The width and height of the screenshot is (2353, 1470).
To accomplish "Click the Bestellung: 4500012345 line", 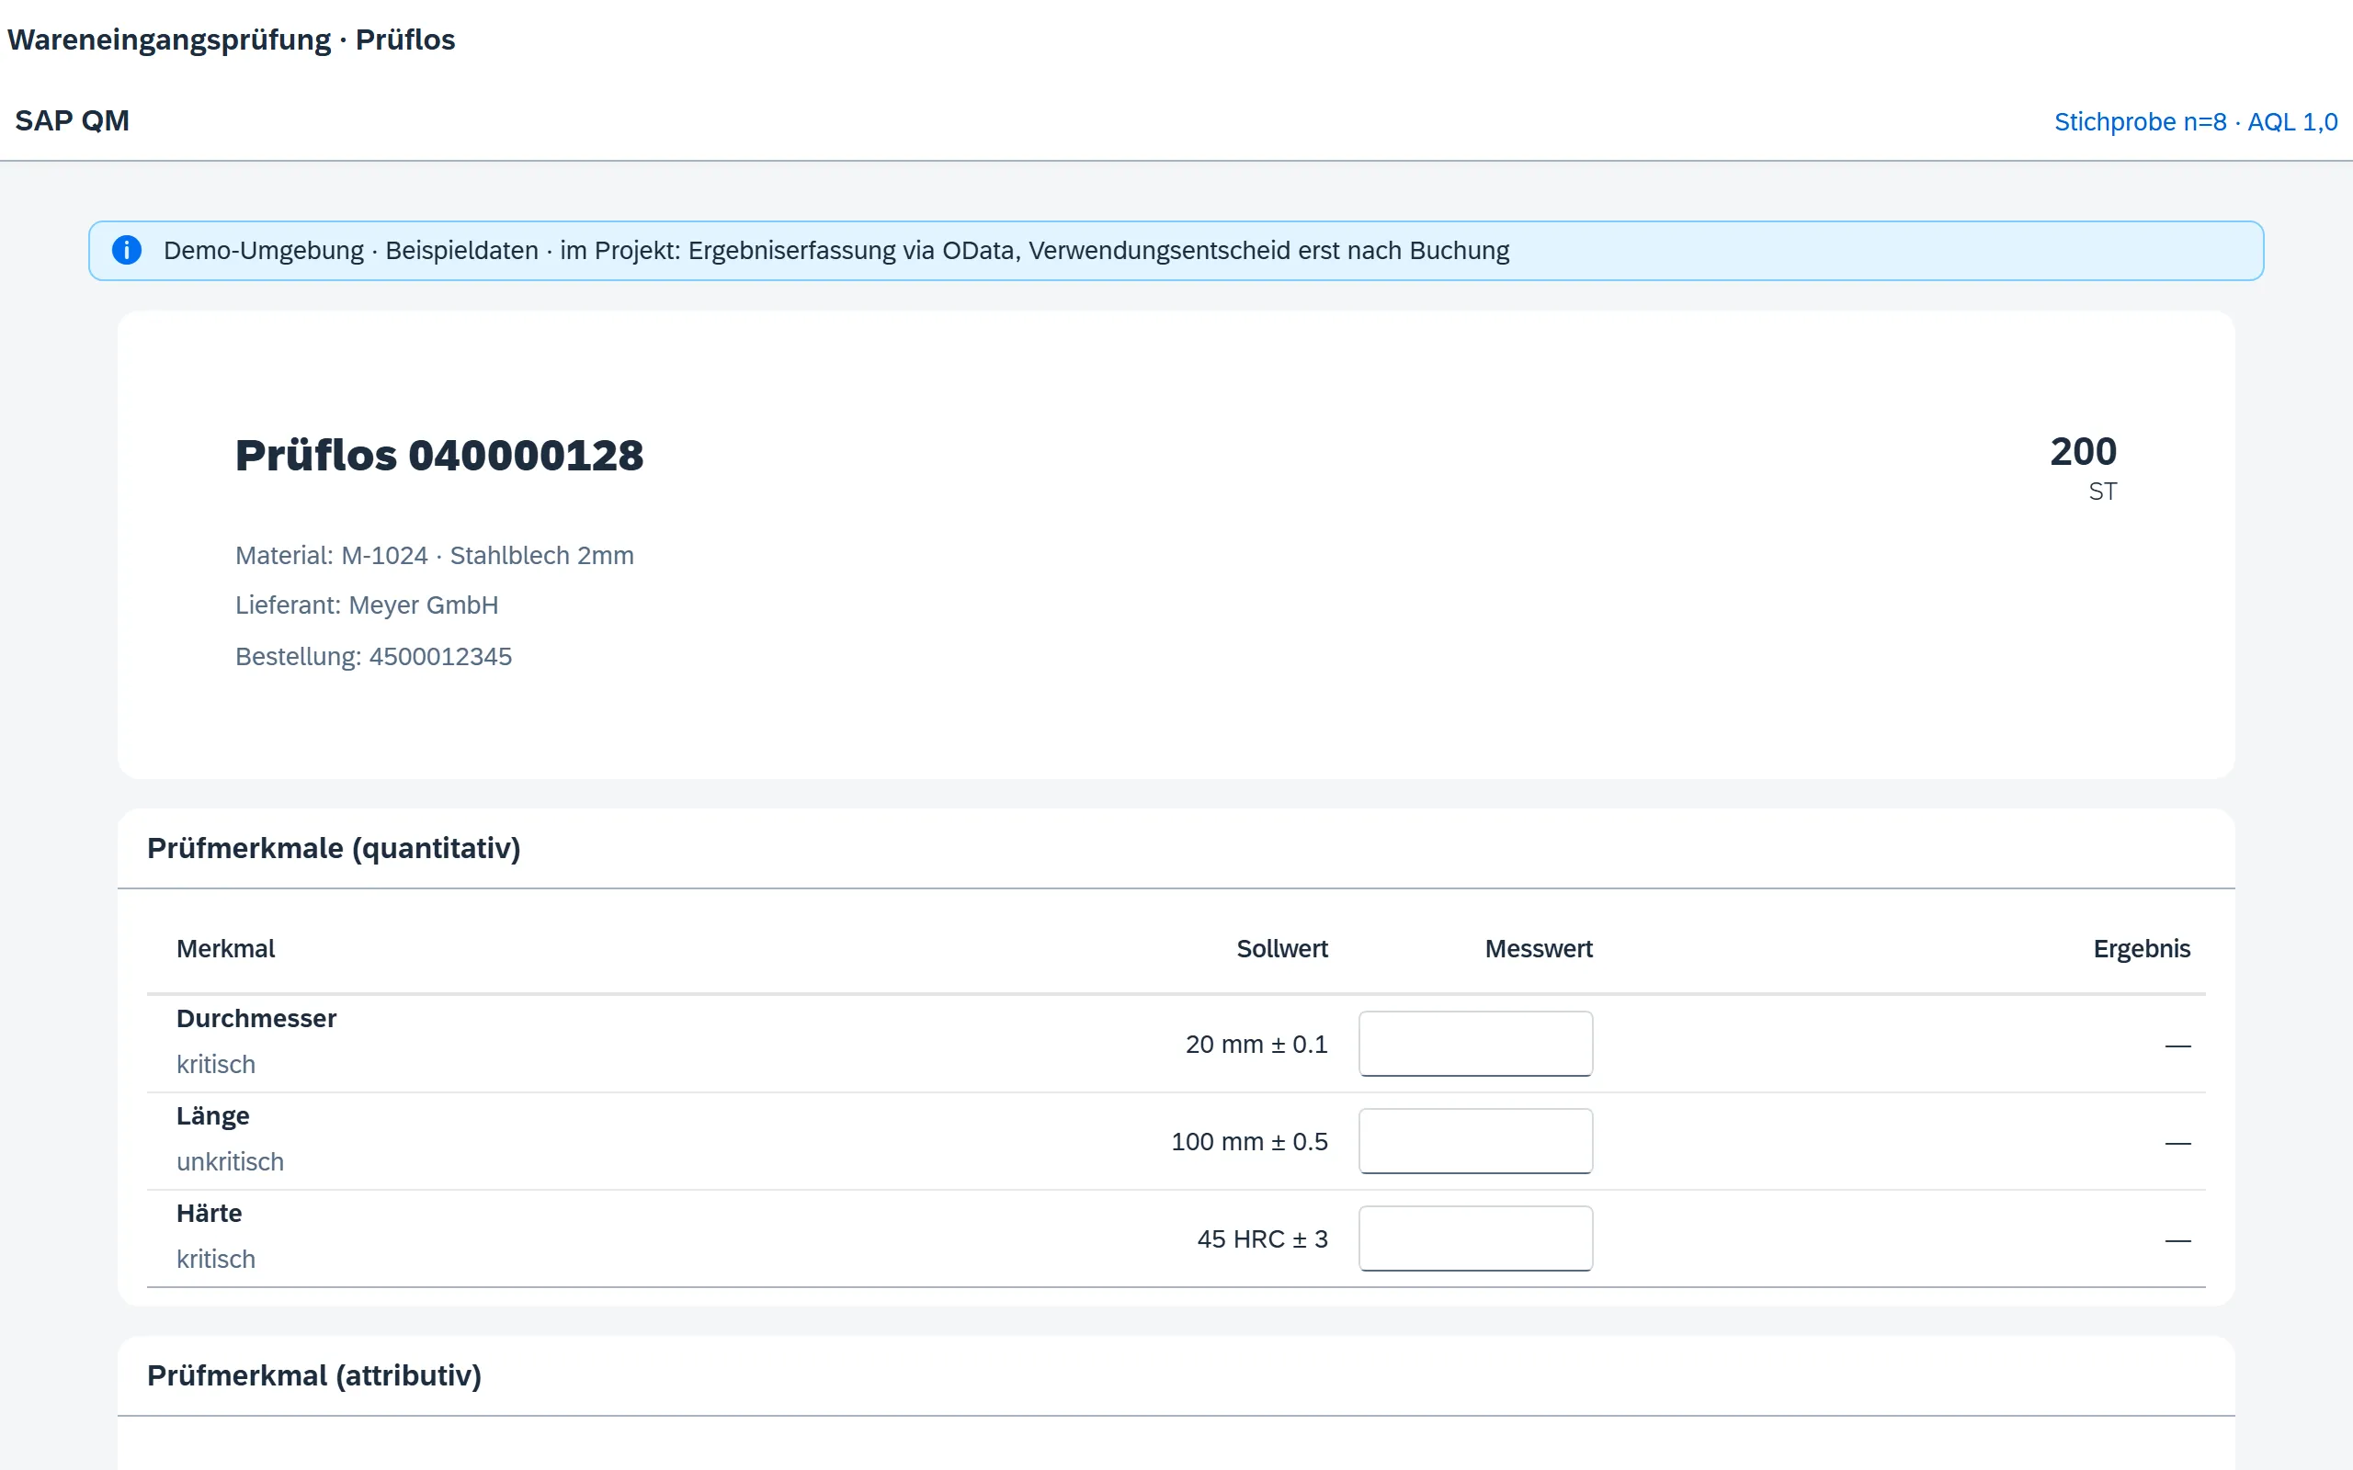I will 373,656.
